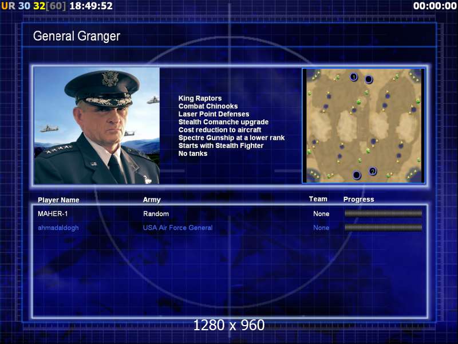
Task: Click the General Granger portrait
Action: [97, 126]
